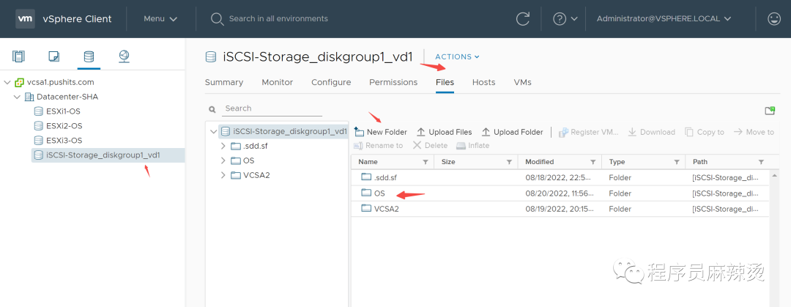Filter the Type column
Viewport: 791px width, 307px height.
click(x=677, y=162)
